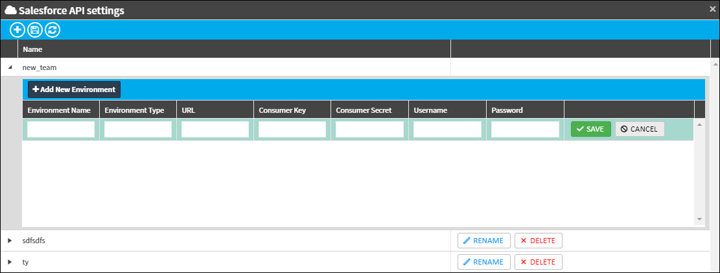Image resolution: width=720 pixels, height=273 pixels.
Task: Click the Salesforce cloud title icon
Action: click(x=10, y=9)
